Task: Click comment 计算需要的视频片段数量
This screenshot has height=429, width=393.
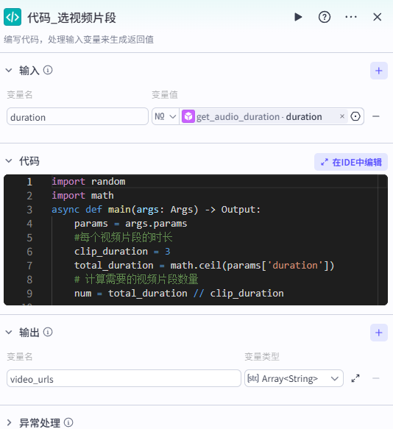Action: (136, 280)
